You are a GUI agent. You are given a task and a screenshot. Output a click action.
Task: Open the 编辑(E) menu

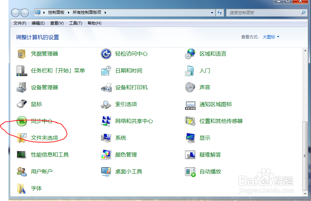click(x=38, y=23)
